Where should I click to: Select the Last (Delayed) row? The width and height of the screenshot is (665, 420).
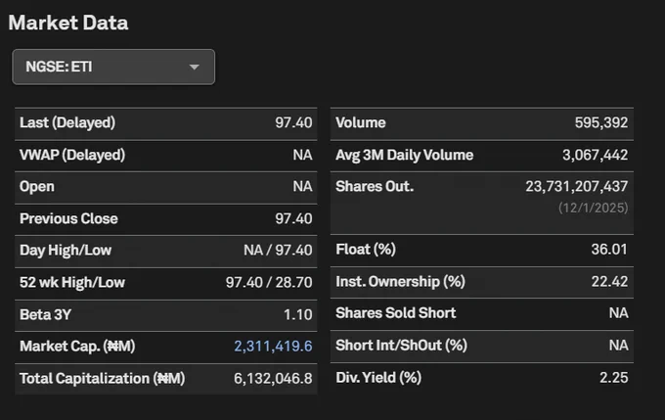166,123
